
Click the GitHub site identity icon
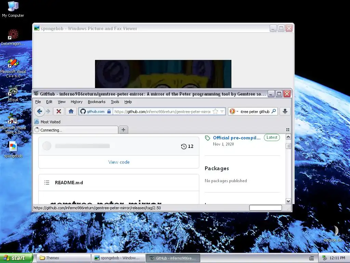tap(83, 111)
